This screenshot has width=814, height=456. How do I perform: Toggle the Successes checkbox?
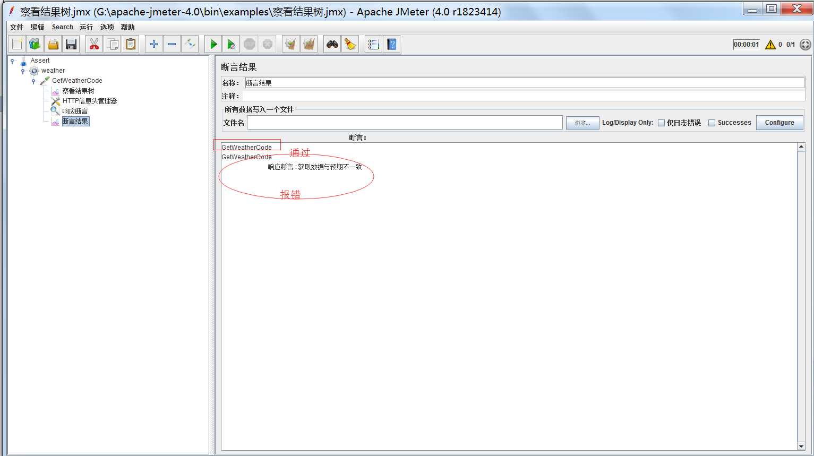coord(712,123)
